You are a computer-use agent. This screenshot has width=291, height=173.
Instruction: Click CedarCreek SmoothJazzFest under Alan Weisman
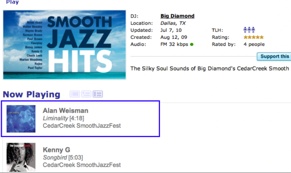81,126
